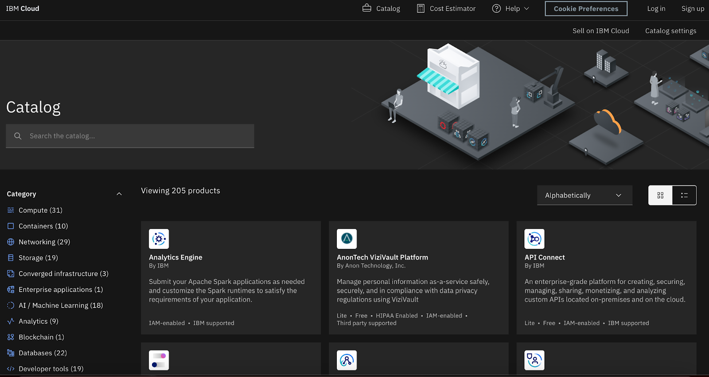This screenshot has width=709, height=377.
Task: Open the AnonTech ViziVault Platform title
Action: click(382, 257)
